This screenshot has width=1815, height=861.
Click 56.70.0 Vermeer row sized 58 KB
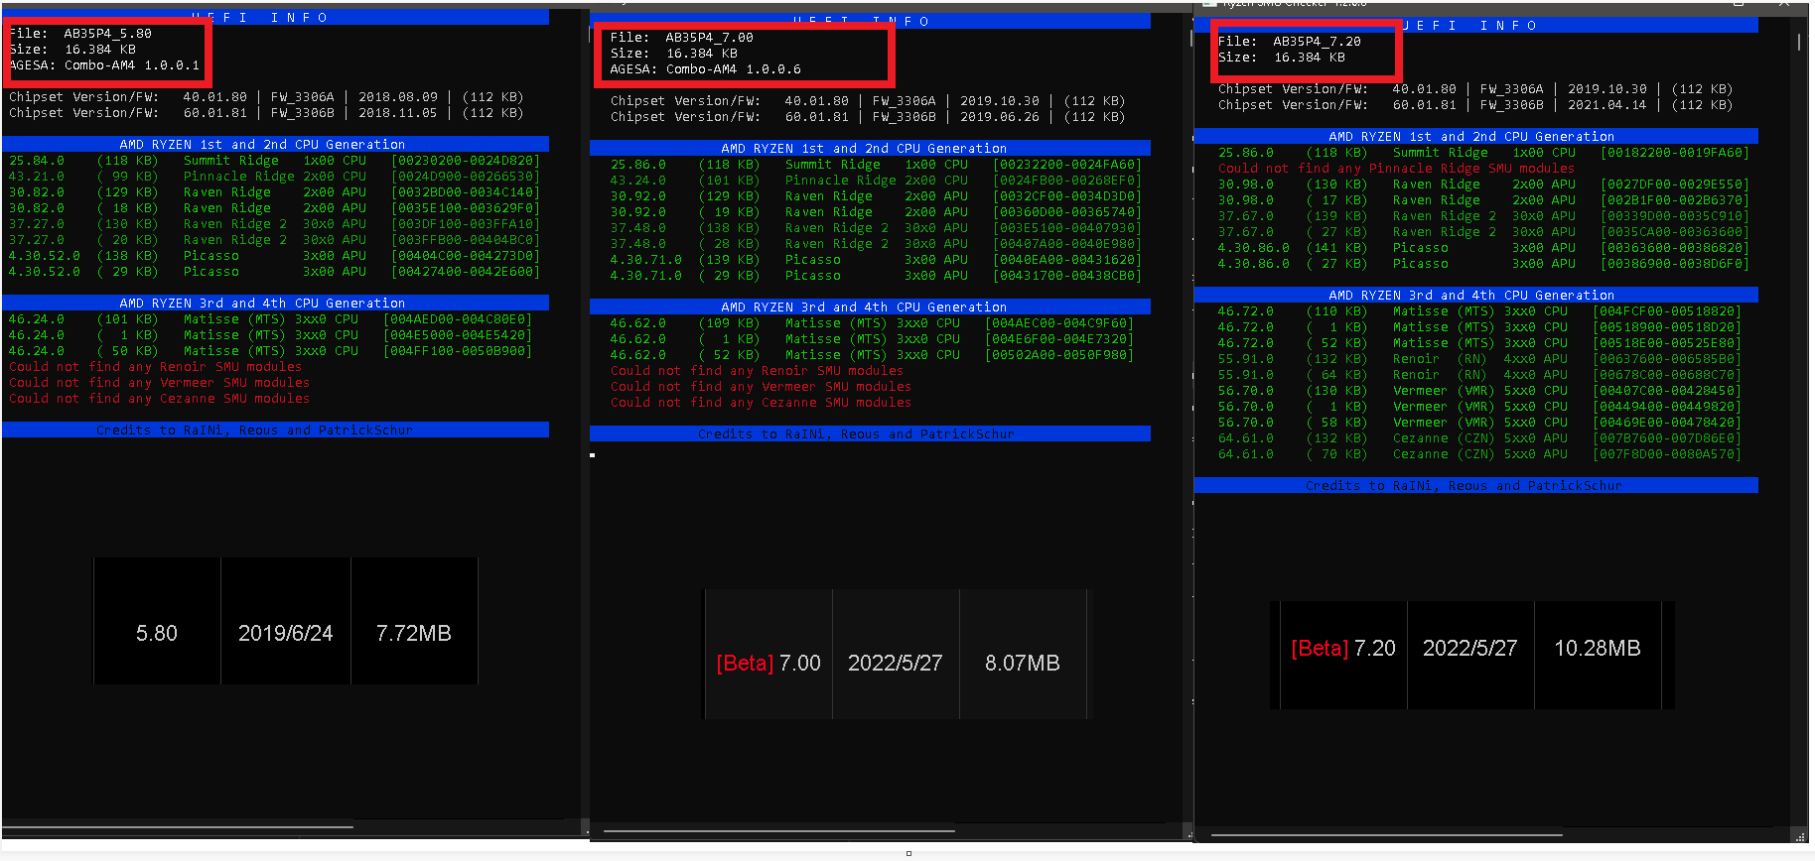1479,423
